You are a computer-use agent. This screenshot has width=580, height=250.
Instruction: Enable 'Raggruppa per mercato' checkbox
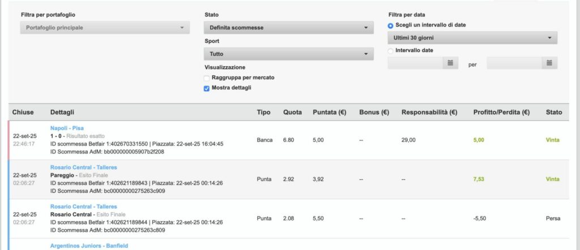207,77
